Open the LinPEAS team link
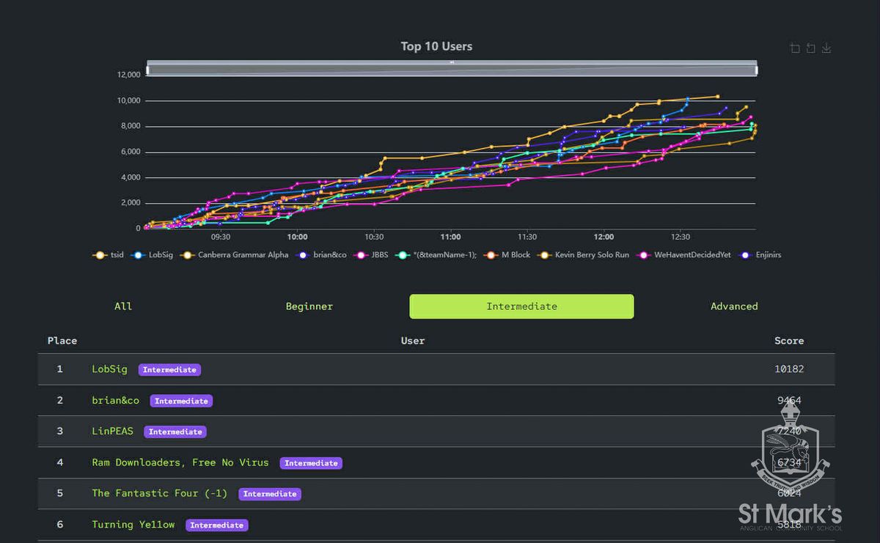 [x=112, y=432]
